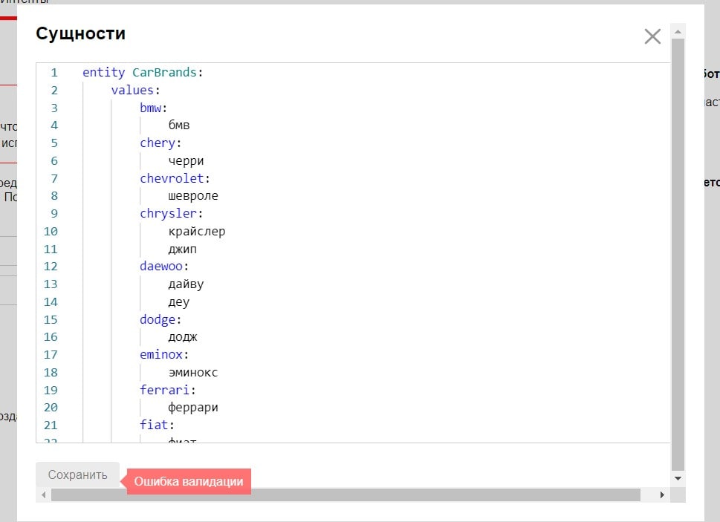The height and width of the screenshot is (522, 720).
Task: Click the Сущности dialog title
Action: click(81, 33)
